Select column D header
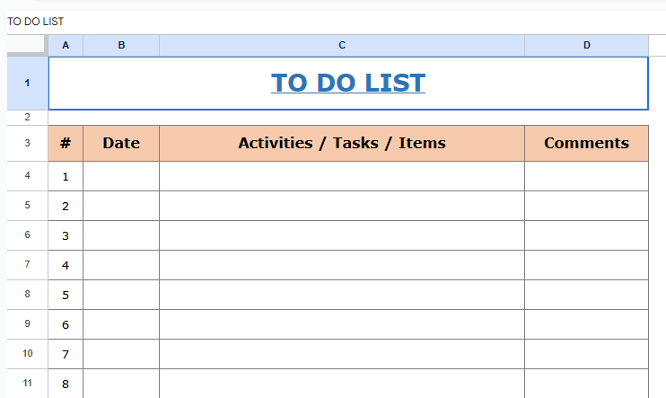Image resolution: width=666 pixels, height=398 pixels. click(x=586, y=45)
